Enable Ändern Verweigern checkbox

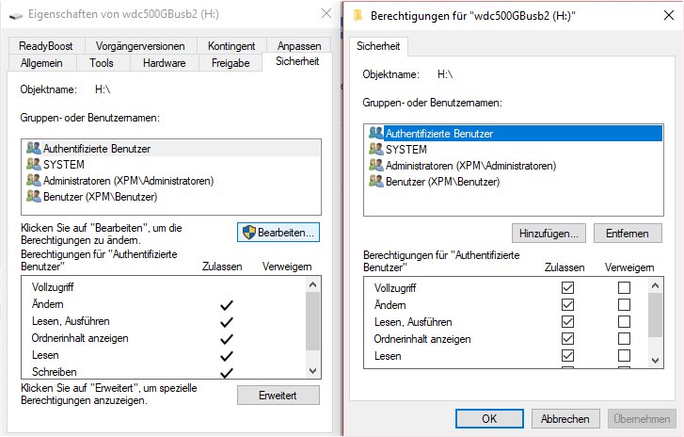(x=624, y=304)
